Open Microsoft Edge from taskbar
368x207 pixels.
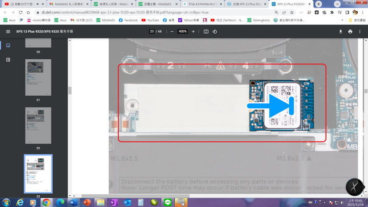click(x=60, y=202)
